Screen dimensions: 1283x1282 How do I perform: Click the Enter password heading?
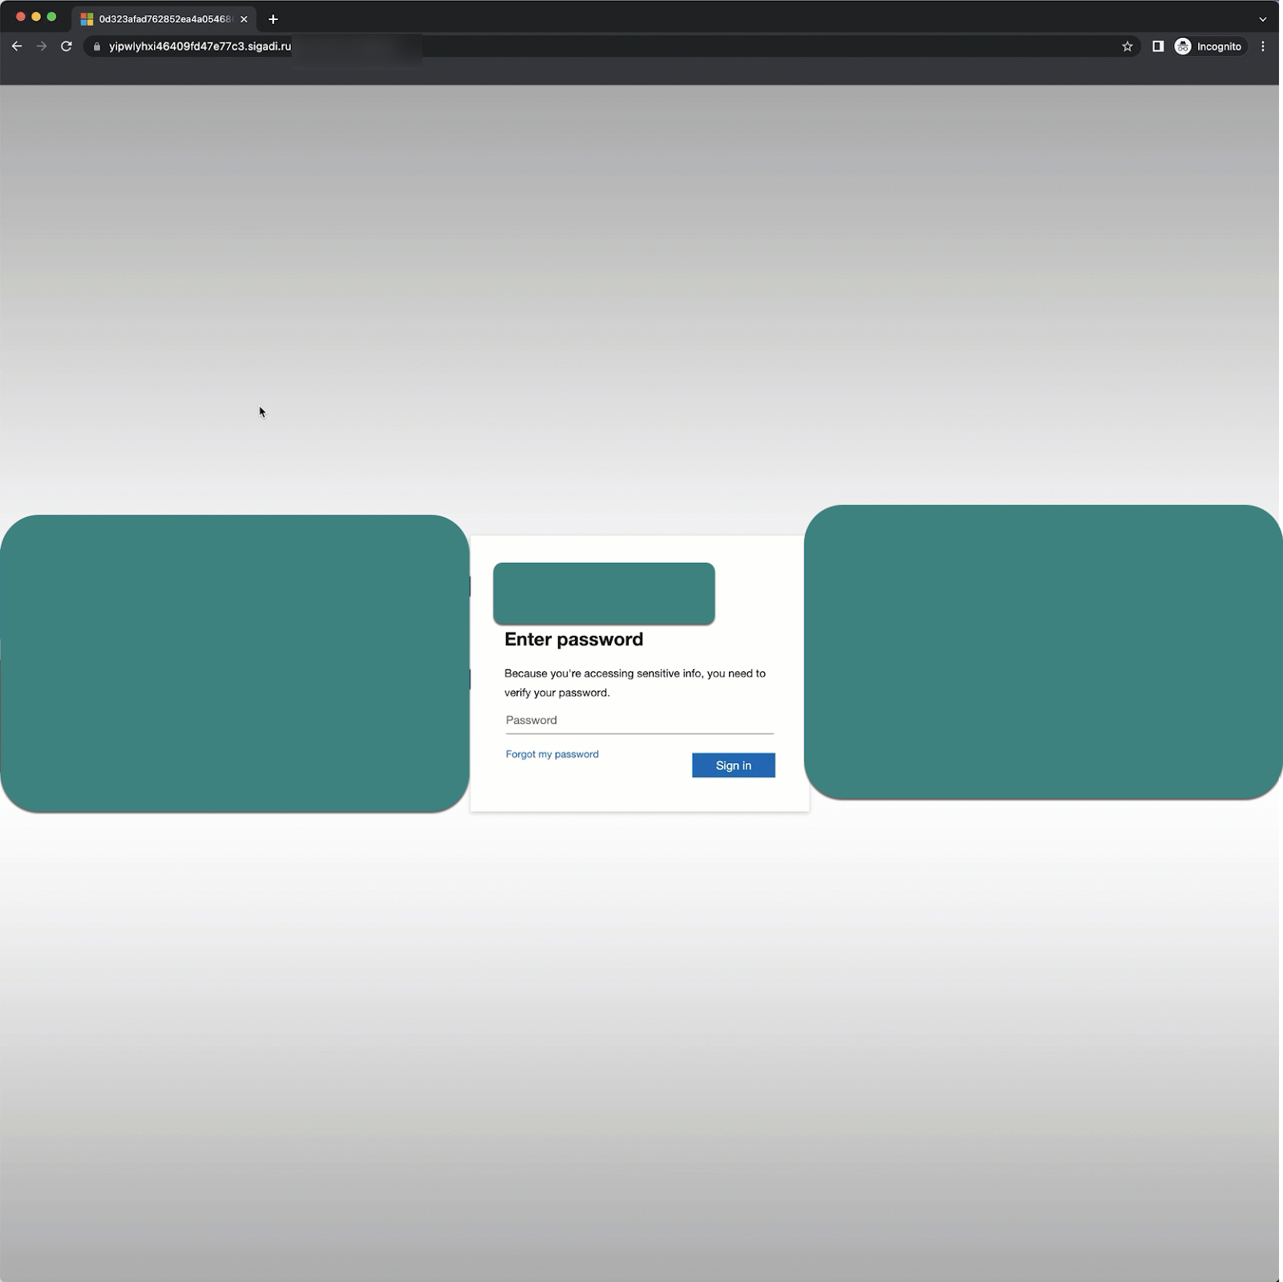pyautogui.click(x=573, y=640)
